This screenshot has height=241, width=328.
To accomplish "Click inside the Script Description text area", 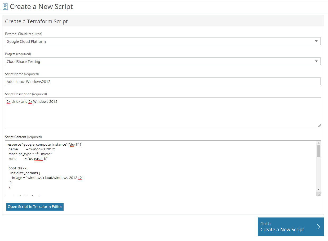I will point(163,112).
